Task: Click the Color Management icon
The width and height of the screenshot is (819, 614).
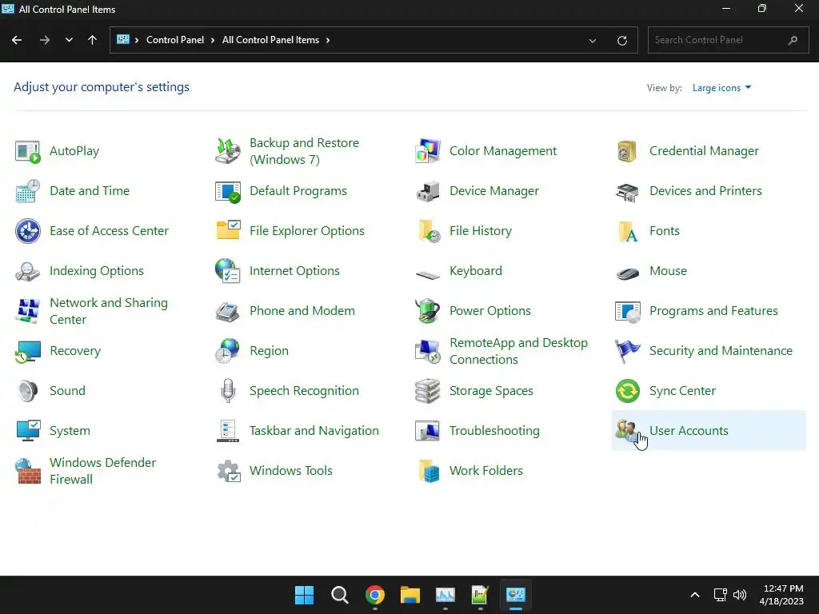Action: click(x=428, y=151)
